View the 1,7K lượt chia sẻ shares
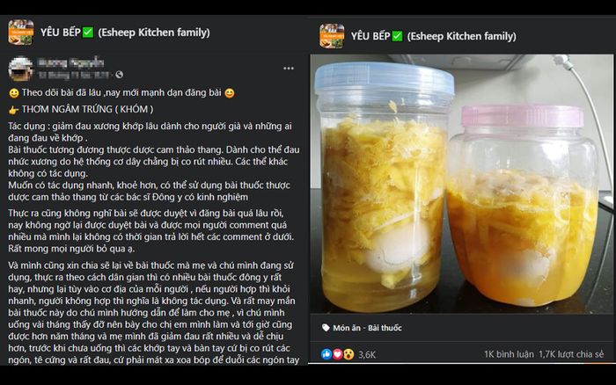This screenshot has height=385, width=616. [571, 354]
